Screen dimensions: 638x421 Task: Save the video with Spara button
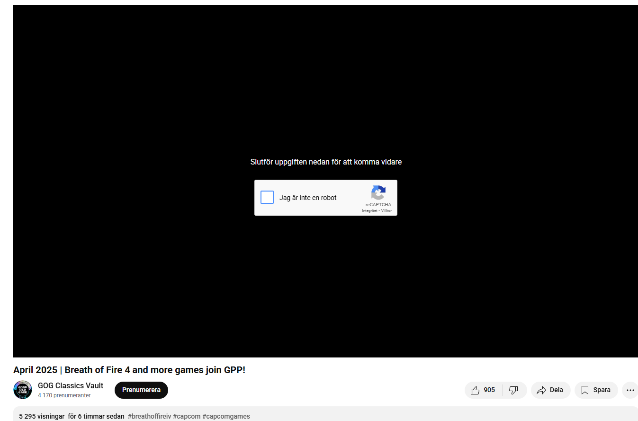(x=596, y=390)
